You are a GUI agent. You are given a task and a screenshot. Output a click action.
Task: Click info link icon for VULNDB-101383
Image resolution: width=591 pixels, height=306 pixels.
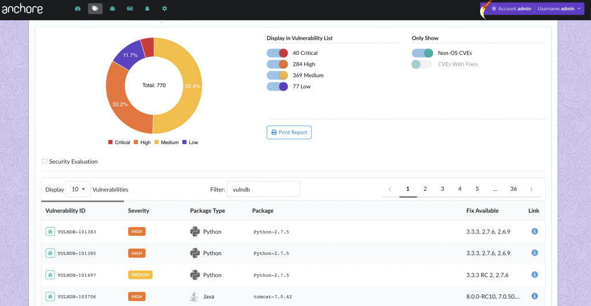tap(534, 232)
